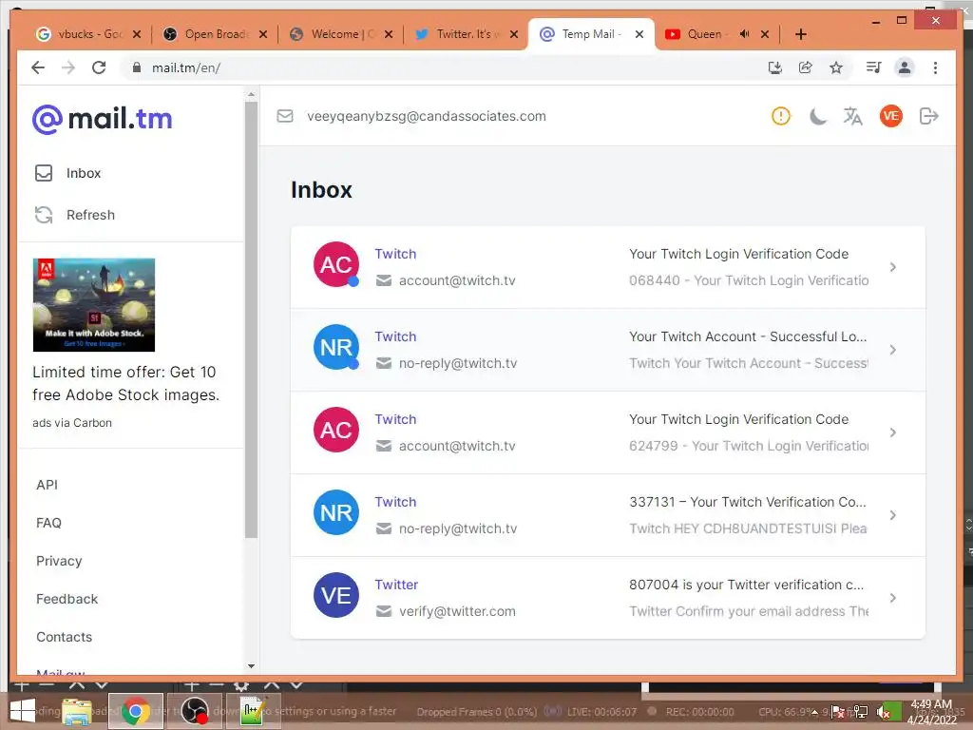Open the FAQ page link
Image resolution: width=973 pixels, height=730 pixels.
[x=48, y=523]
